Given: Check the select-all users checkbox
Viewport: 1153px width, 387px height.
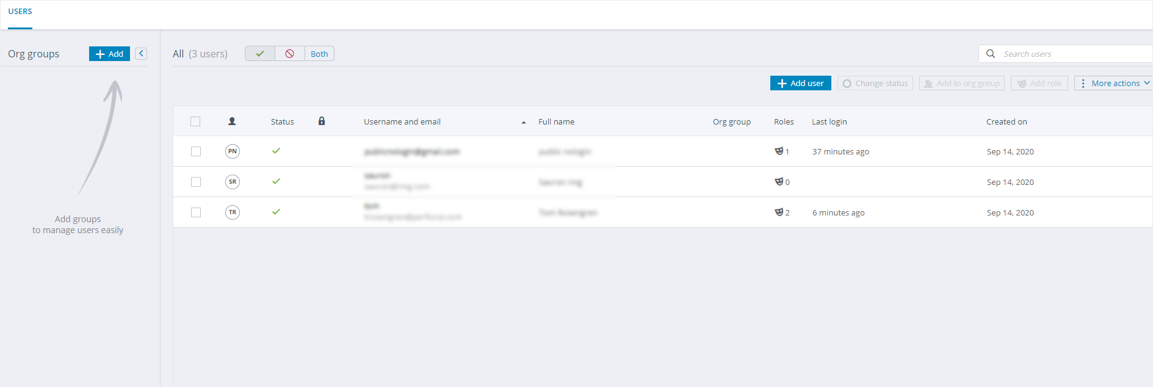Looking at the screenshot, I should 195,121.
